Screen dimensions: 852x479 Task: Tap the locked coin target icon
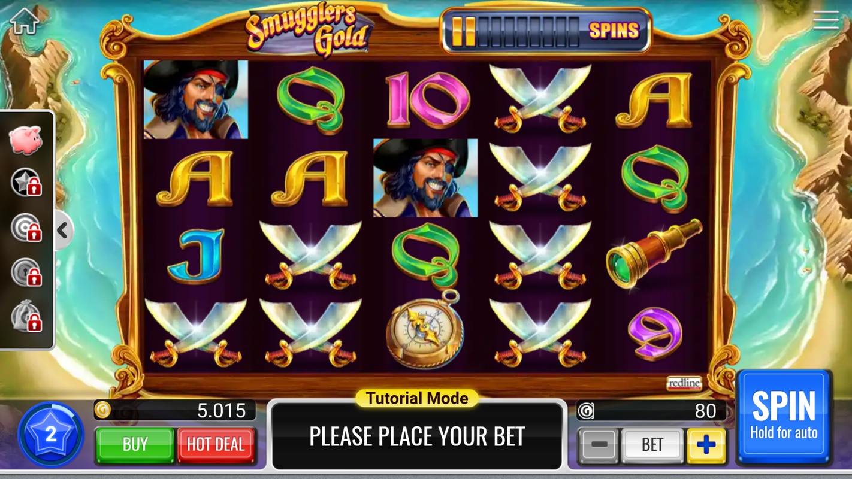(26, 228)
